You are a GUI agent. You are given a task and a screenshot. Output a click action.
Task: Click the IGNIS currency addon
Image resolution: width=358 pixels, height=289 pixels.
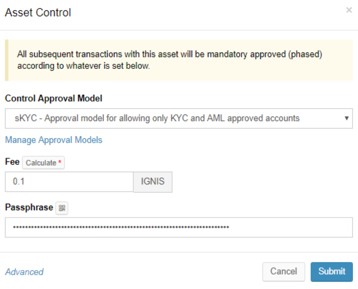point(153,182)
